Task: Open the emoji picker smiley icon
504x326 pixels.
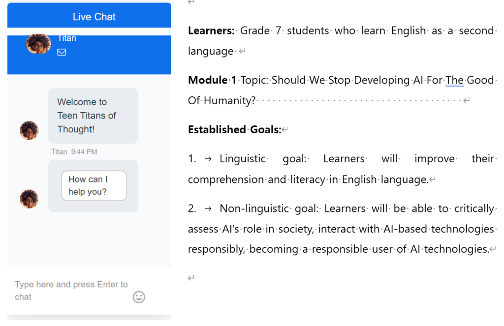Action: [139, 296]
